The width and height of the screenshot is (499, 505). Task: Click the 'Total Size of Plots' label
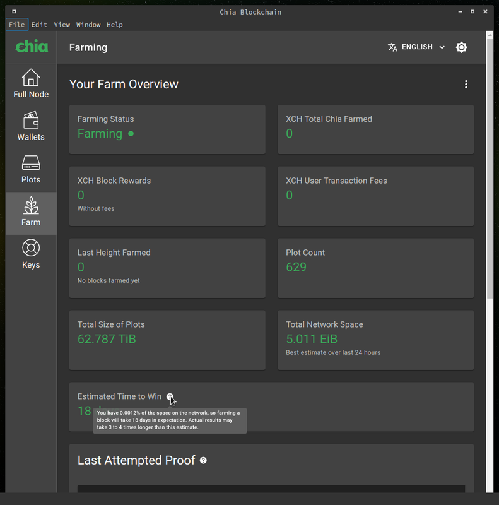[111, 324]
